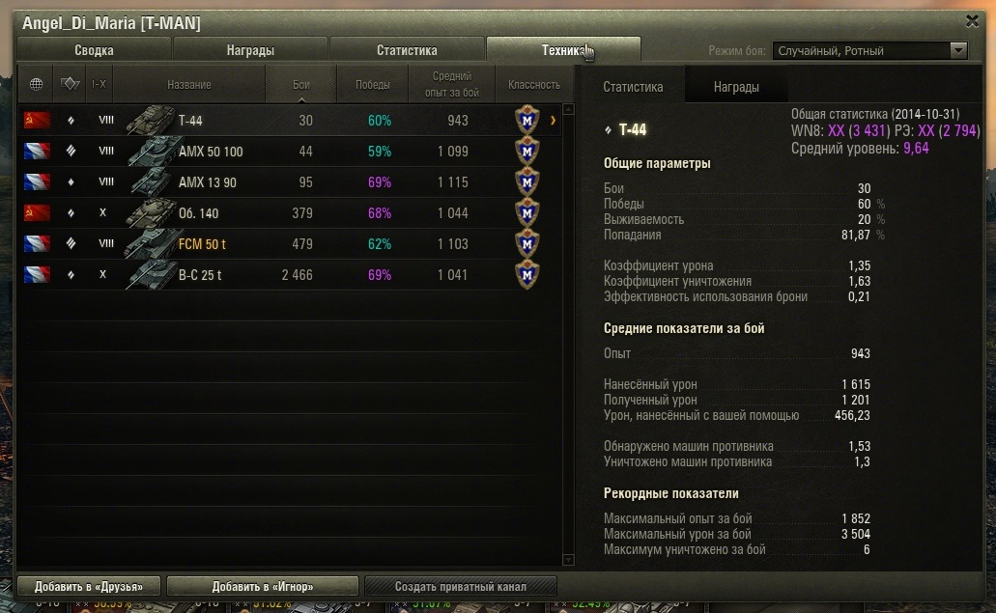Click the tank thumbnail for B-C 25 t
Screen dimensions: 996x613
point(151,275)
